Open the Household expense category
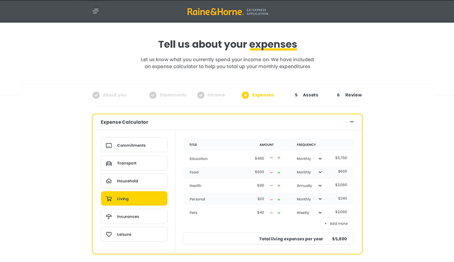The width and height of the screenshot is (454, 262). 134,181
